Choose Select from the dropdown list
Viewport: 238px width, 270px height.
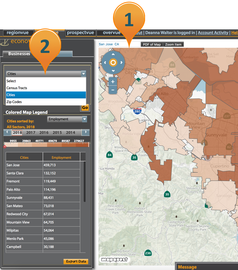(x=46, y=81)
